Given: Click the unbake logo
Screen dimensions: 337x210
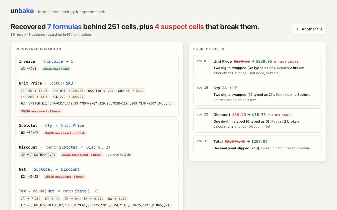Looking at the screenshot, I should (22, 11).
